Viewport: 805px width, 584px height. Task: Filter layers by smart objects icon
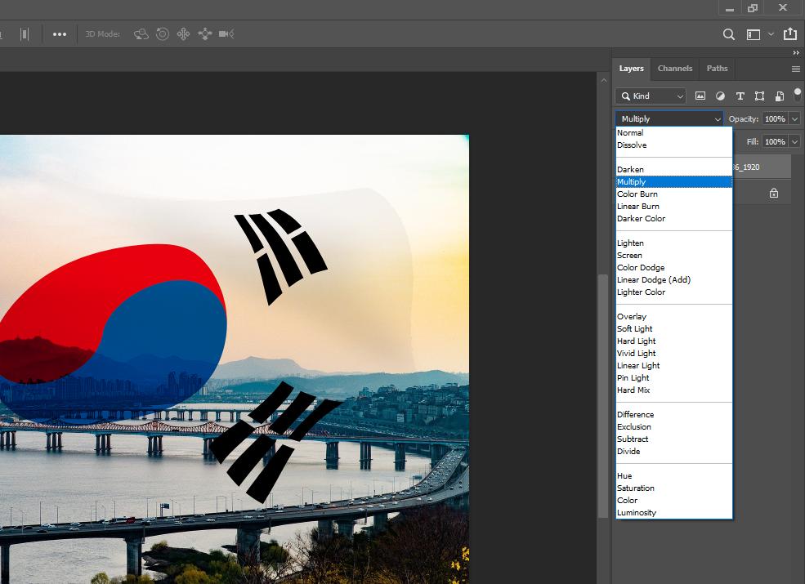[780, 96]
